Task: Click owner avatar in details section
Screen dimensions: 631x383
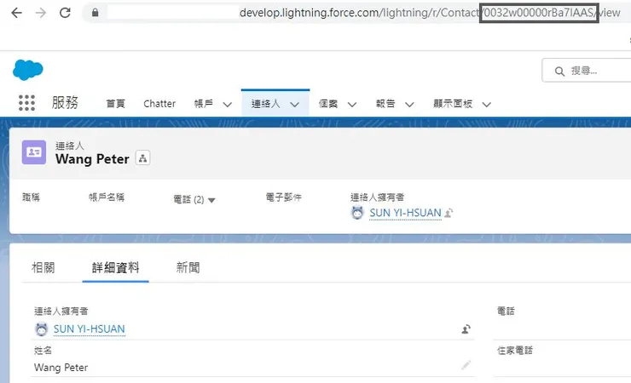Action: [42, 329]
